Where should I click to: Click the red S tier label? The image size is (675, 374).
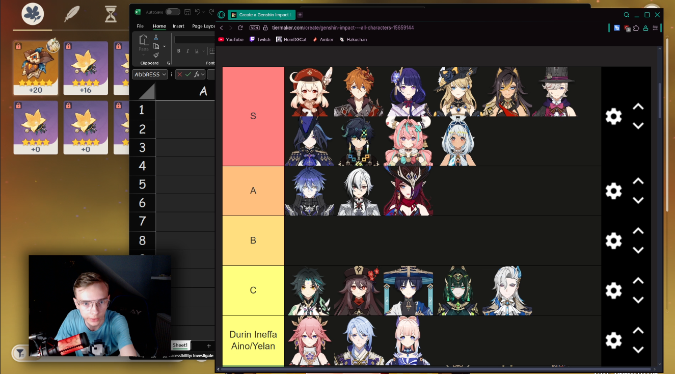[x=253, y=116]
